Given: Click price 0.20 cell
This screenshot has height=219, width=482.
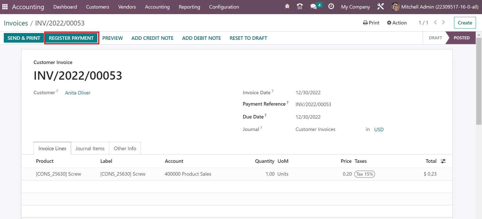Looking at the screenshot, I should point(347,174).
